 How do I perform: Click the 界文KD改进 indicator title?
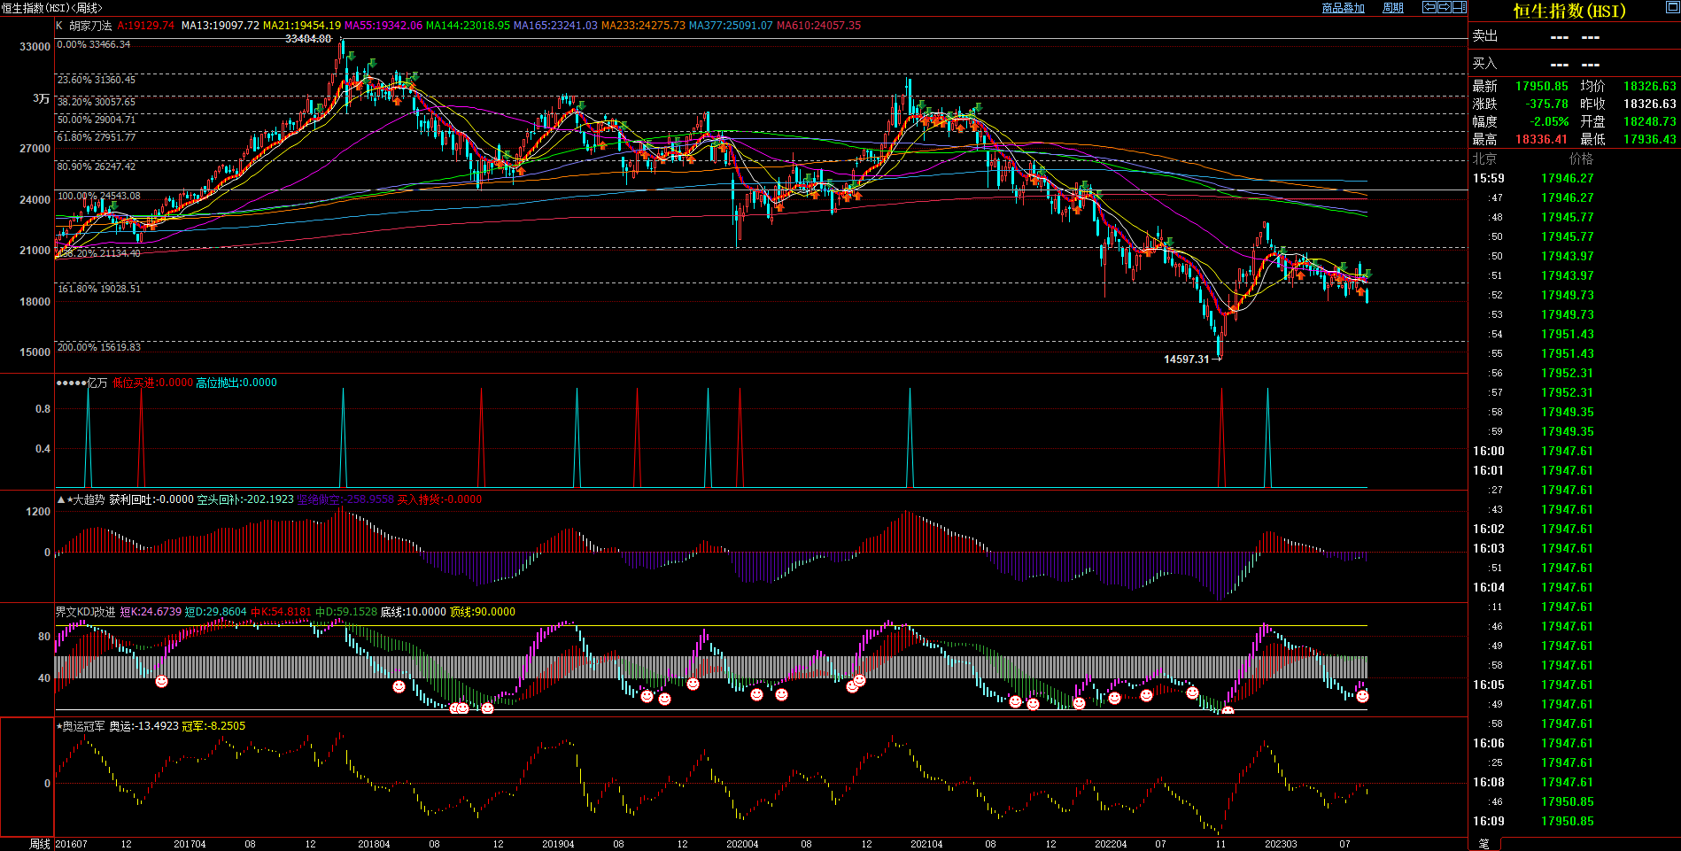pyautogui.click(x=86, y=612)
